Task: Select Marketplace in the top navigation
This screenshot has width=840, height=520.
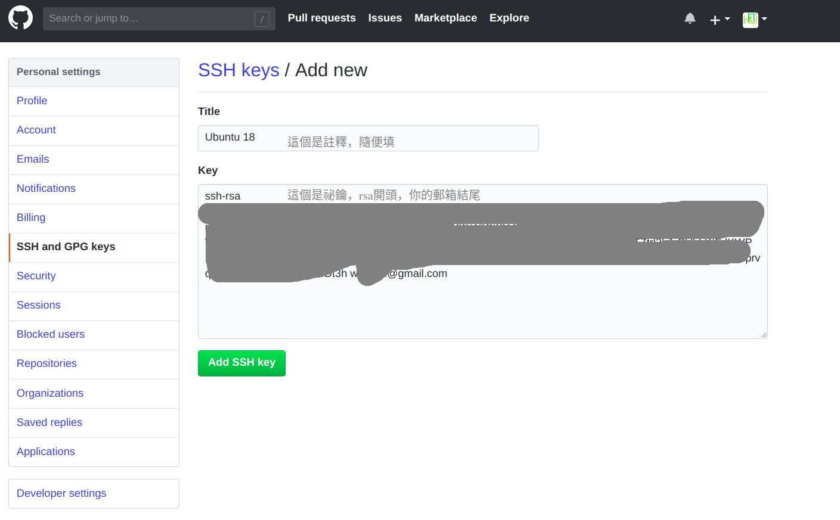Action: pyautogui.click(x=445, y=18)
